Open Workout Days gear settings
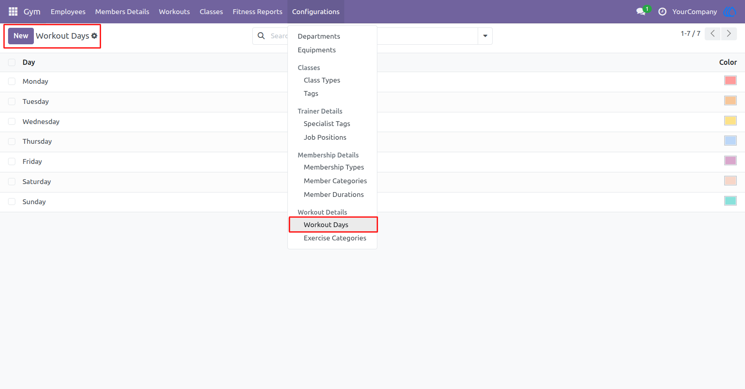This screenshot has width=745, height=389. click(x=94, y=36)
